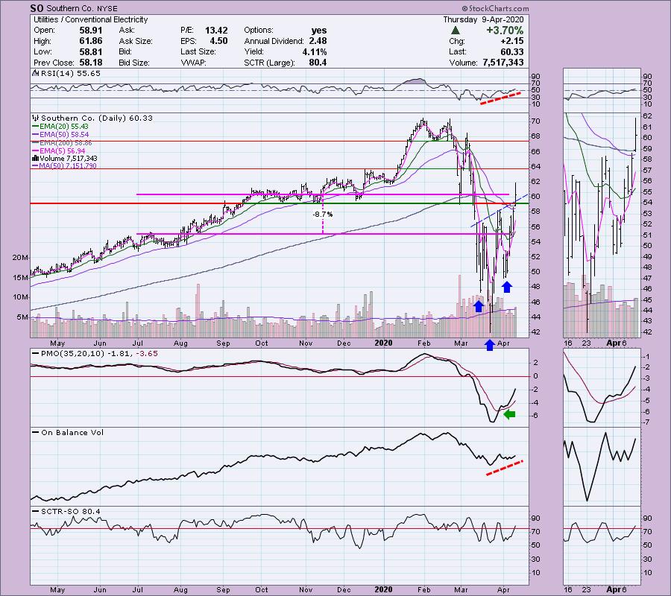The width and height of the screenshot is (671, 596).
Task: Click the EMA(200) 58.86 legend entry
Action: [x=63, y=143]
